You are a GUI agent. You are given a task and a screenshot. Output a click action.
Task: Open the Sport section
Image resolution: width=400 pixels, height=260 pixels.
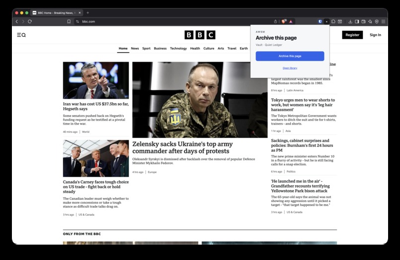pos(146,48)
